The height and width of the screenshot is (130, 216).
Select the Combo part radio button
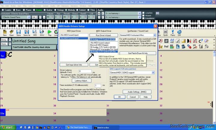pyautogui.click(x=3, y=10)
